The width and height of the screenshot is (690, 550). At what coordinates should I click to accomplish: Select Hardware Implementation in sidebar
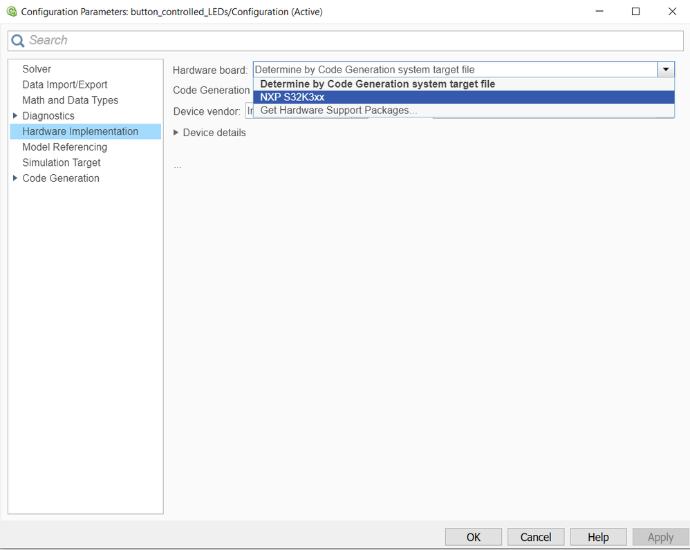(85, 131)
